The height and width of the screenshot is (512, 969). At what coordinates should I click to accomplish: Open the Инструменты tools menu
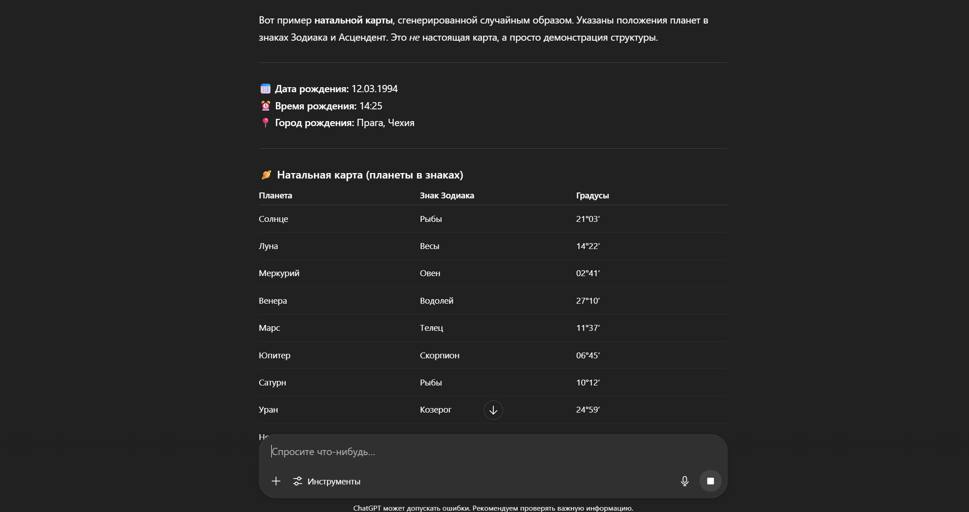tap(327, 481)
